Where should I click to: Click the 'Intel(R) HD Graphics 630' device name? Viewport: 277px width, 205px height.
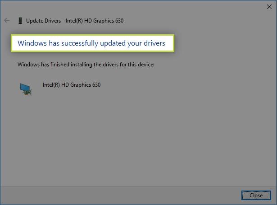tap(72, 85)
